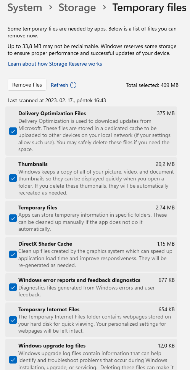
Task: Go back to System in breadcrumb
Action: tap(25, 8)
